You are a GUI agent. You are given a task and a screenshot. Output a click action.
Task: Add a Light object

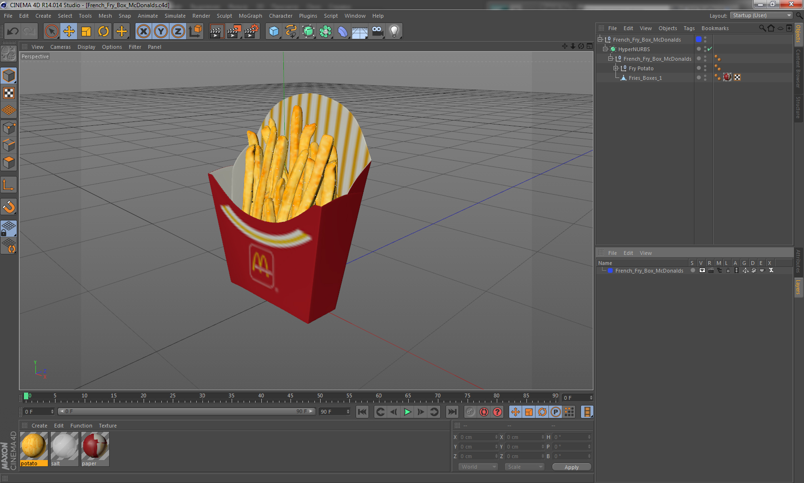coord(394,32)
